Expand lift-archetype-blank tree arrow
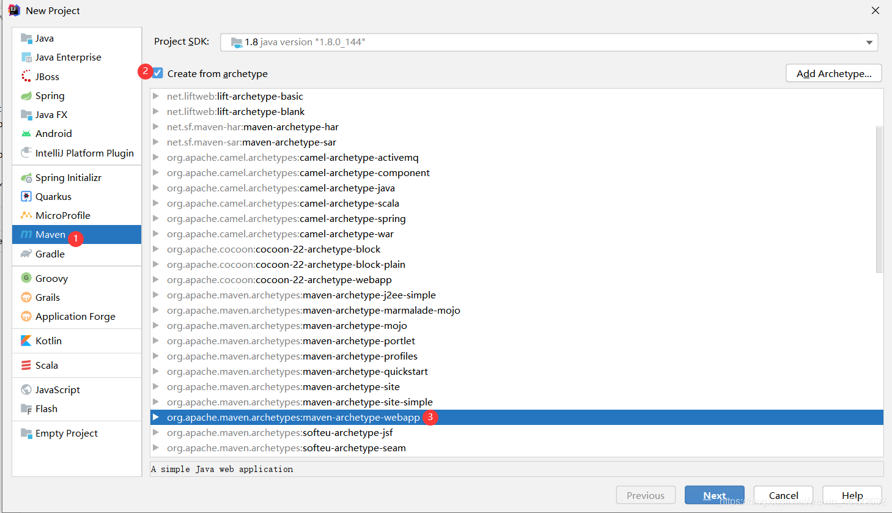This screenshot has width=892, height=513. click(156, 111)
